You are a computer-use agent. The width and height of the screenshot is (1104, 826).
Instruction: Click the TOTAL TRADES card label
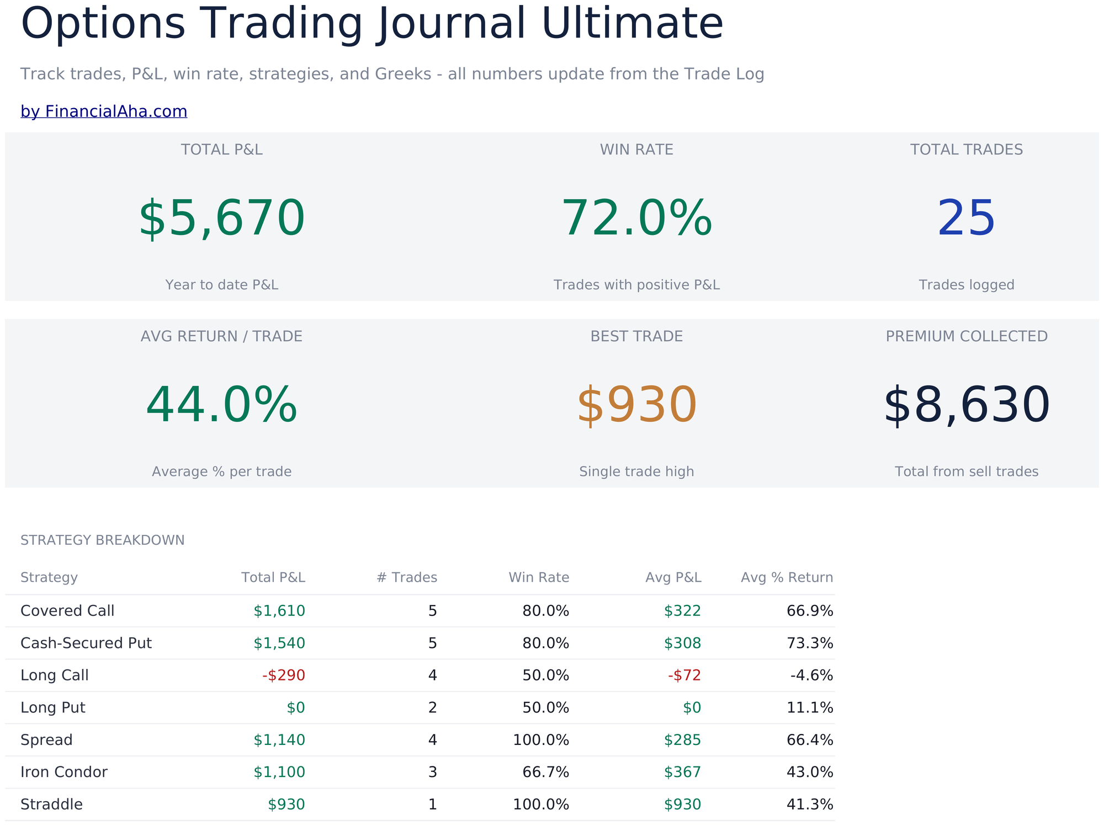coord(967,150)
